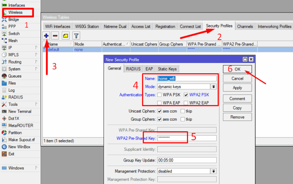Open the EAP tab in dialog

149,69
